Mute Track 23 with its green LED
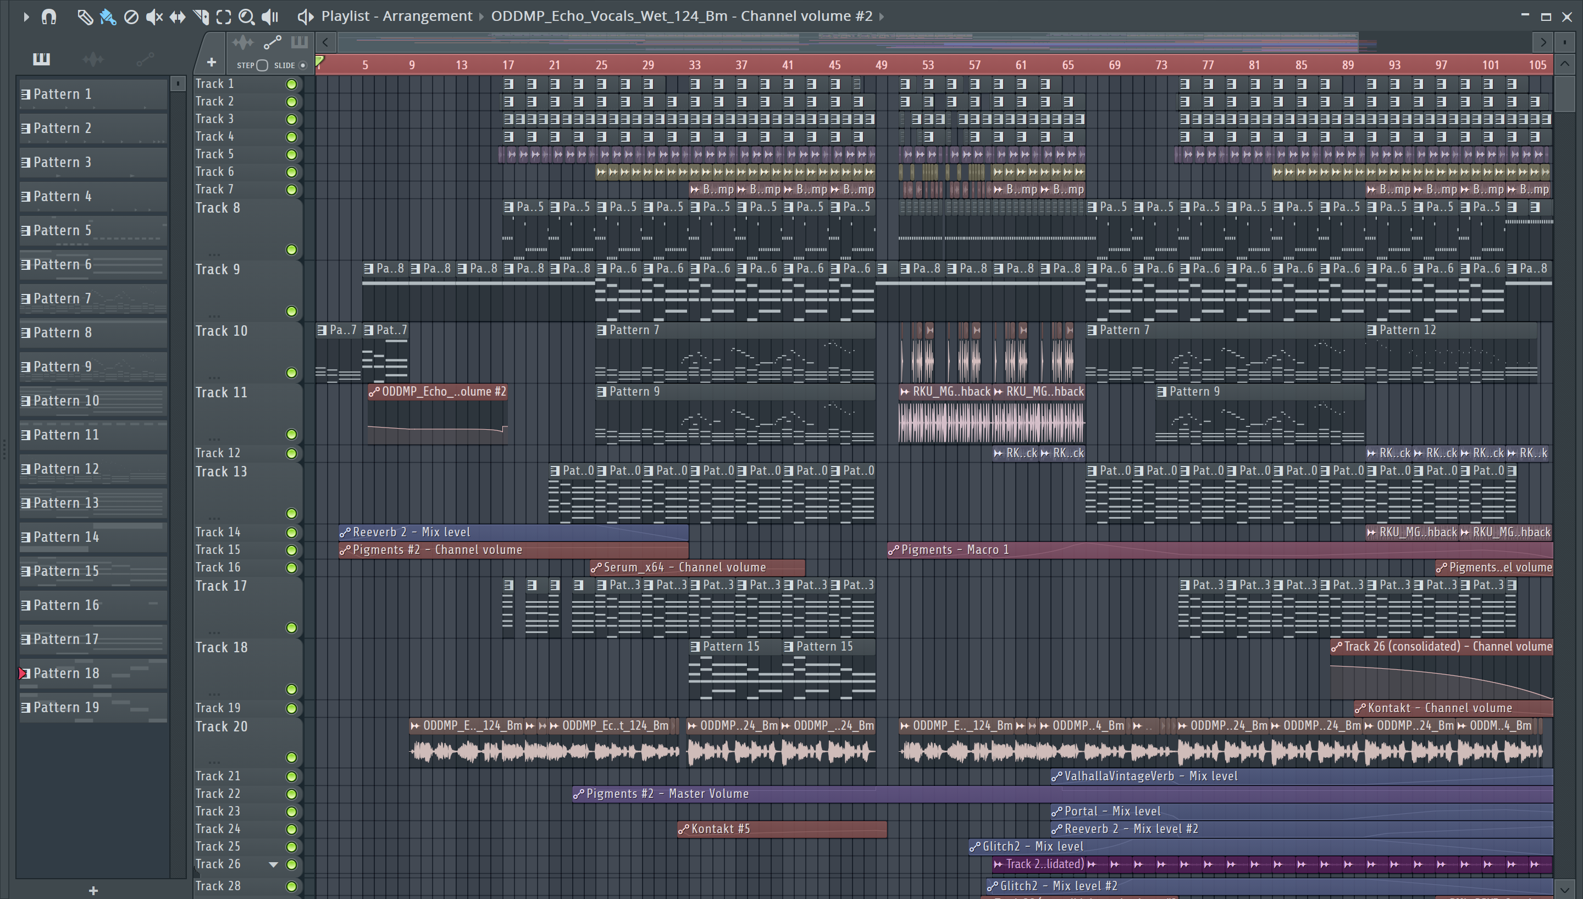This screenshot has width=1583, height=899. [291, 811]
